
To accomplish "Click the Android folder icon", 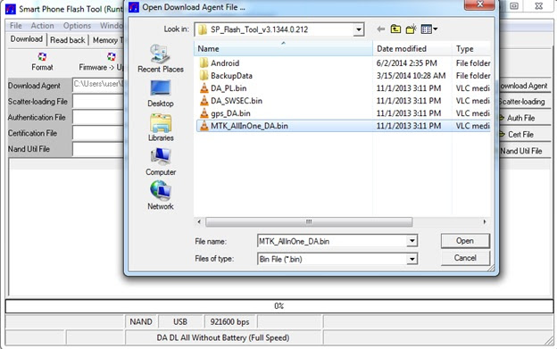I will [x=204, y=63].
